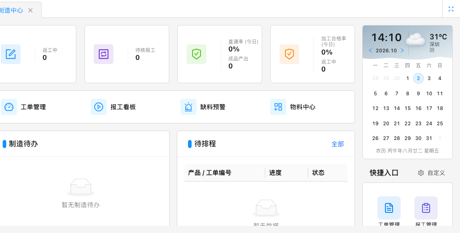The height and width of the screenshot is (233, 460).
Task: Click 全部 link in 待排程
Action: (x=337, y=144)
